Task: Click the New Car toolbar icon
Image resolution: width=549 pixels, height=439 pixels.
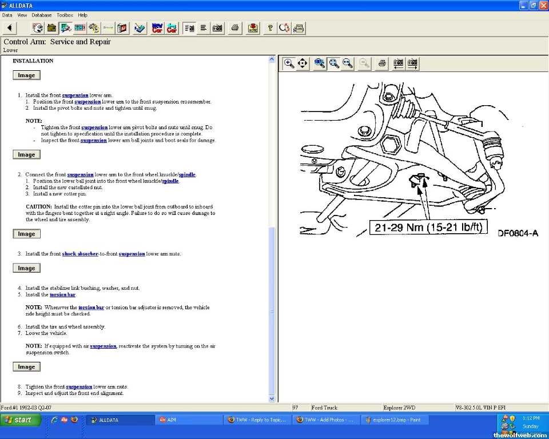Action: pos(157,27)
